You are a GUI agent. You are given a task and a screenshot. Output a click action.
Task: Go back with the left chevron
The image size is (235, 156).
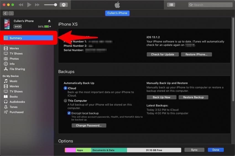[6, 13]
